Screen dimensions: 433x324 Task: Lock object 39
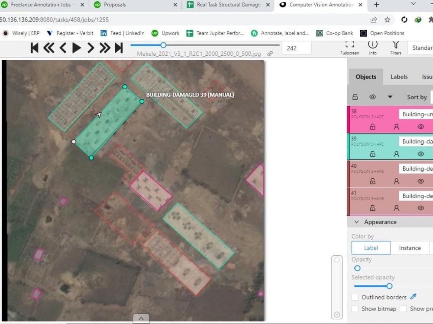tap(372, 154)
